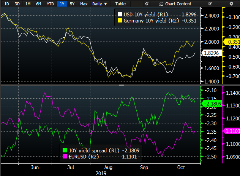The image size is (240, 176).
Task: Click the -2.40 tick on green axis
Action: (x=211, y=140)
